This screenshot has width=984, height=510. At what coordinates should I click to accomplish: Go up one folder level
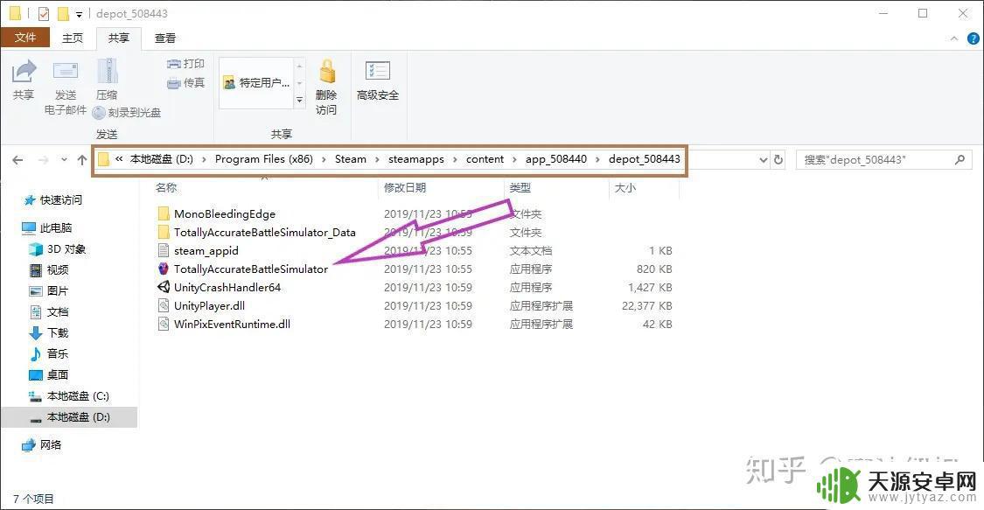[x=82, y=160]
